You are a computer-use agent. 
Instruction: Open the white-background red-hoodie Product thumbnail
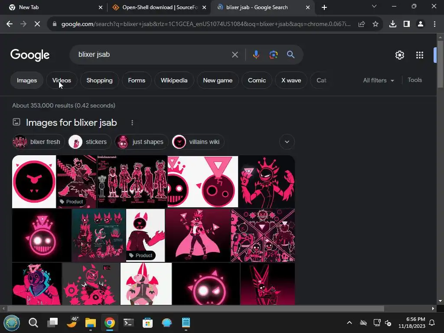click(x=145, y=235)
